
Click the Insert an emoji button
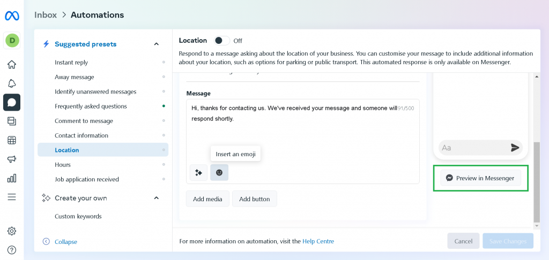[219, 172]
